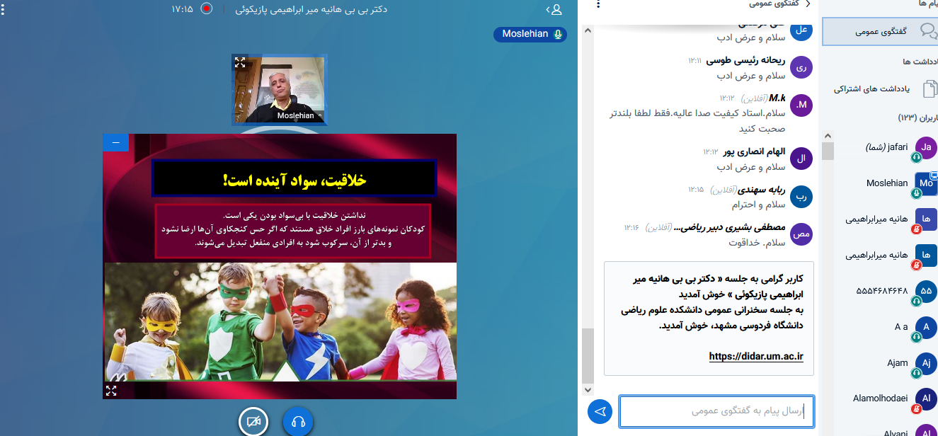Screen dimensions: 938x436
Task: Click the send message paper plane button
Action: click(x=600, y=411)
